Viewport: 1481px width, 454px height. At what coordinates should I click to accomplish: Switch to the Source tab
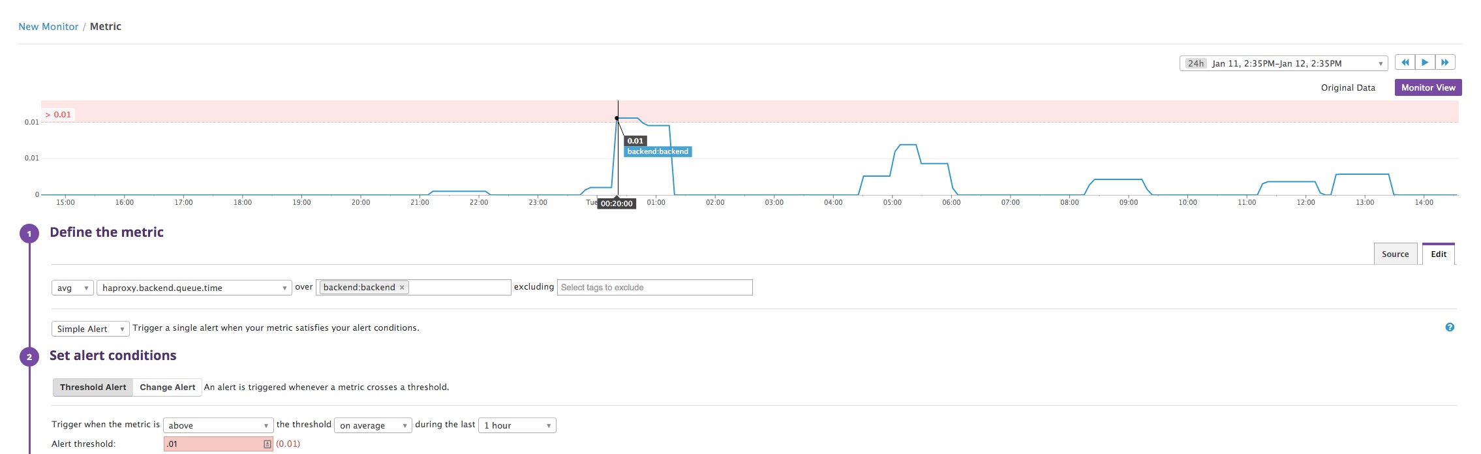pos(1395,254)
